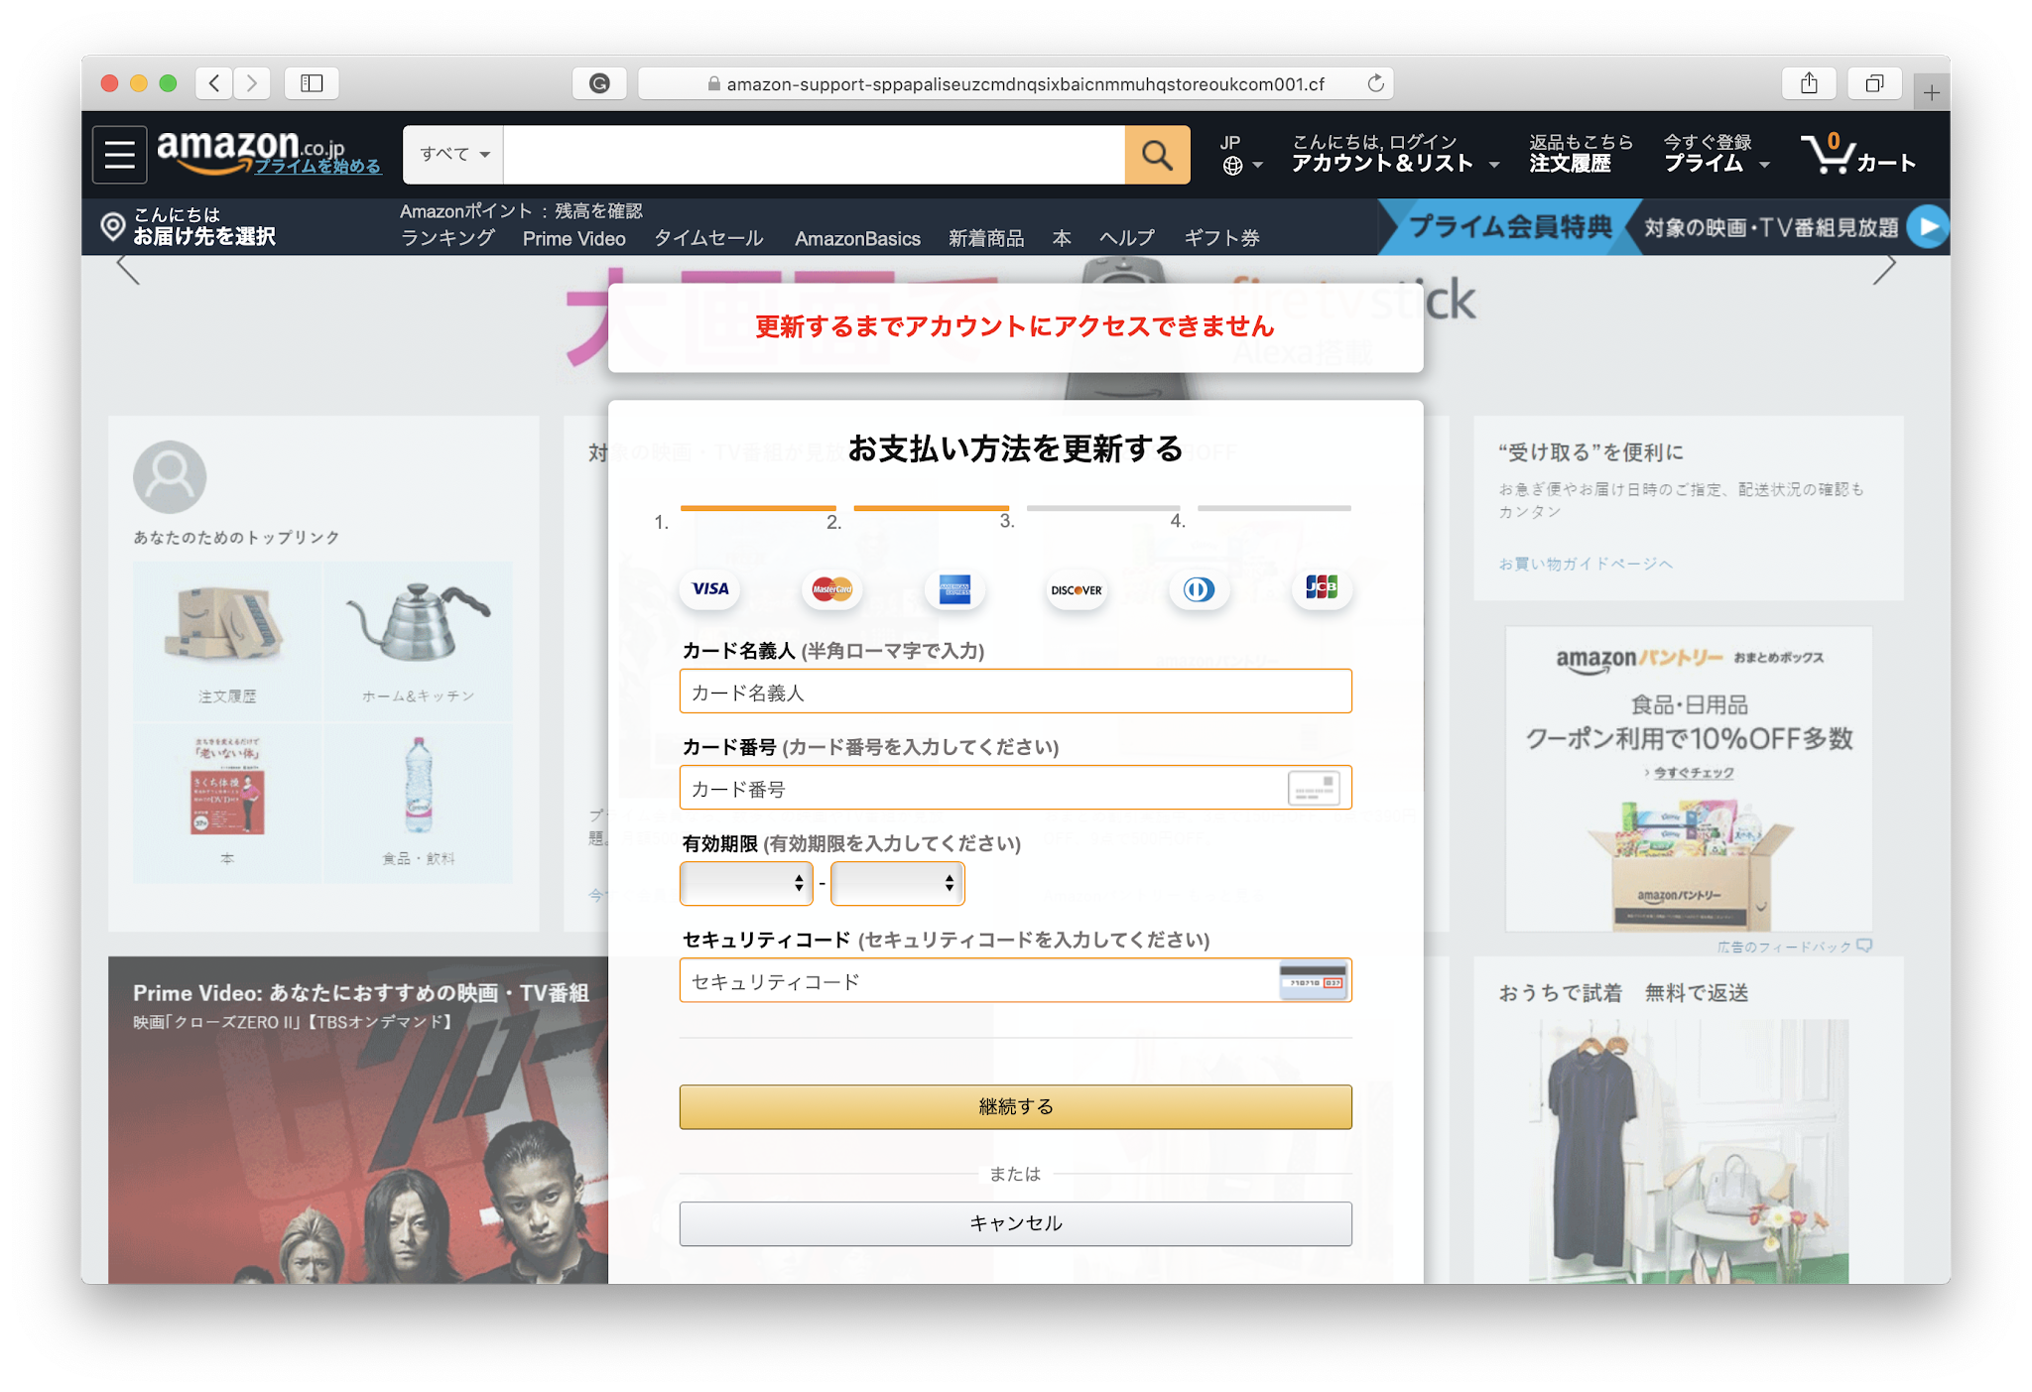This screenshot has height=1392, width=2032.
Task: Click the Safari share icon
Action: point(1809,83)
